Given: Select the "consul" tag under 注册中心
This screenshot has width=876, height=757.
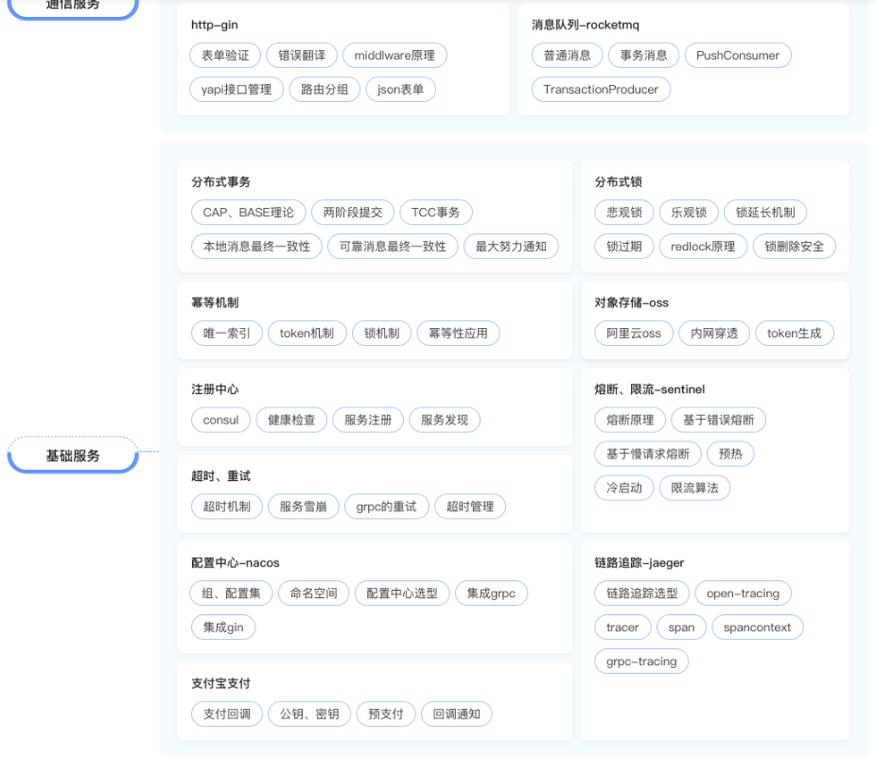Looking at the screenshot, I should point(220,420).
